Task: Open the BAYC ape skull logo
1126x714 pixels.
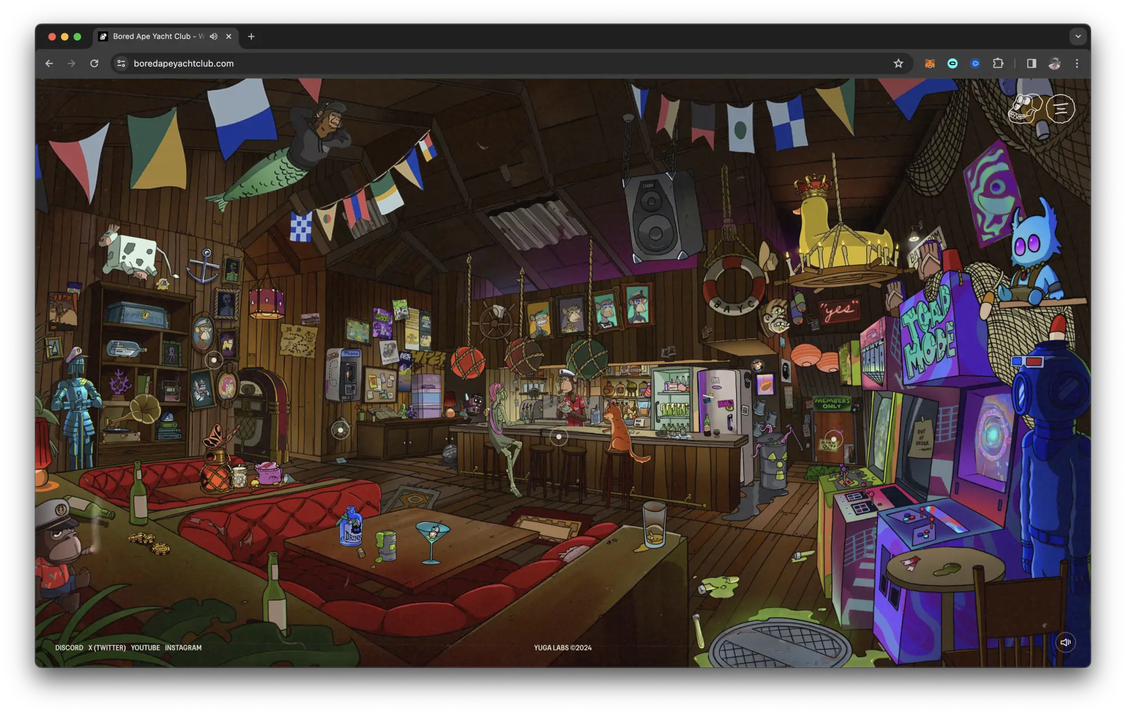Action: click(x=1024, y=108)
